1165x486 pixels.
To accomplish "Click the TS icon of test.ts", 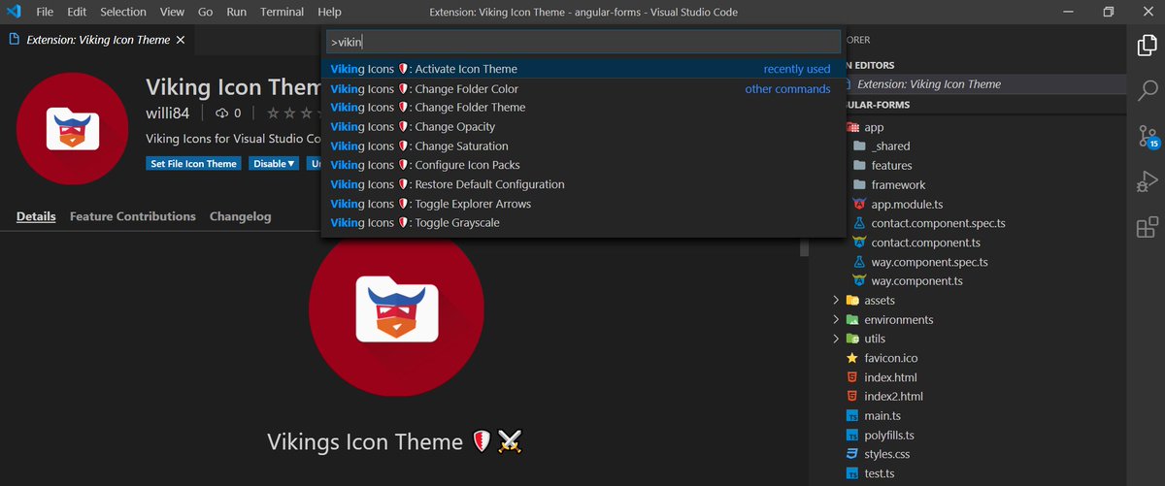I will tap(852, 473).
